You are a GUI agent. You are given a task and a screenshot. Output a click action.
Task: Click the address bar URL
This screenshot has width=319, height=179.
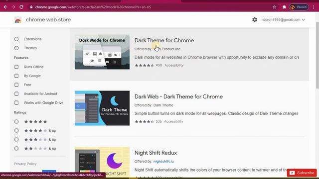tap(93, 7)
